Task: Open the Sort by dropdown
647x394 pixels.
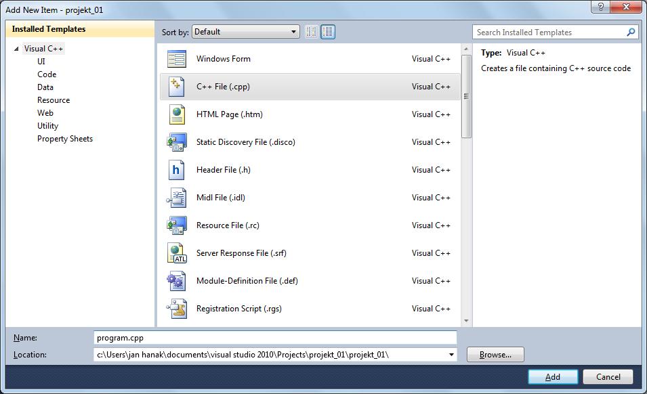Action: coord(246,32)
